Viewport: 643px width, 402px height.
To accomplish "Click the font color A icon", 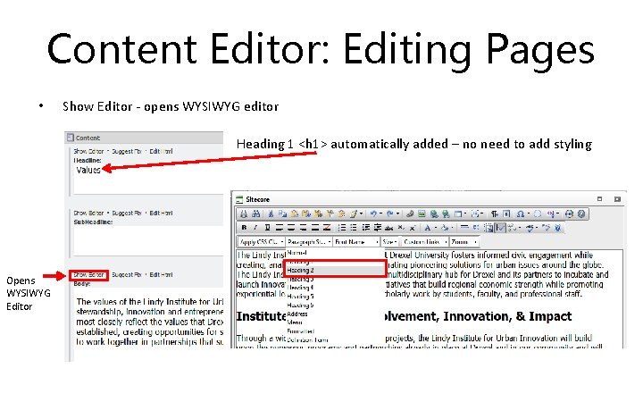I will pyautogui.click(x=427, y=228).
